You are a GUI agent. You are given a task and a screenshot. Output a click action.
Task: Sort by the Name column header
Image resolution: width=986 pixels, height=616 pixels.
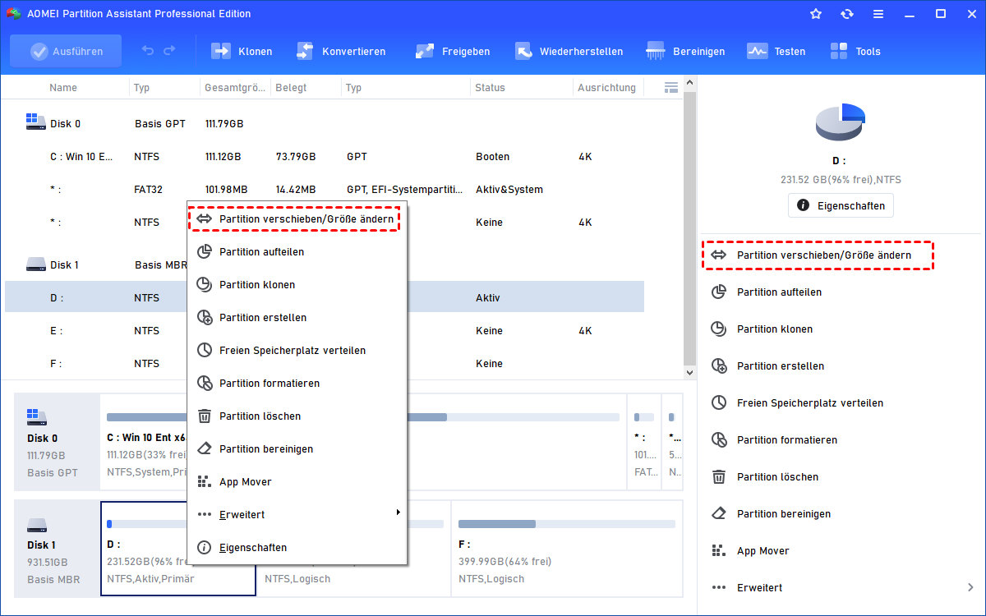coord(63,88)
